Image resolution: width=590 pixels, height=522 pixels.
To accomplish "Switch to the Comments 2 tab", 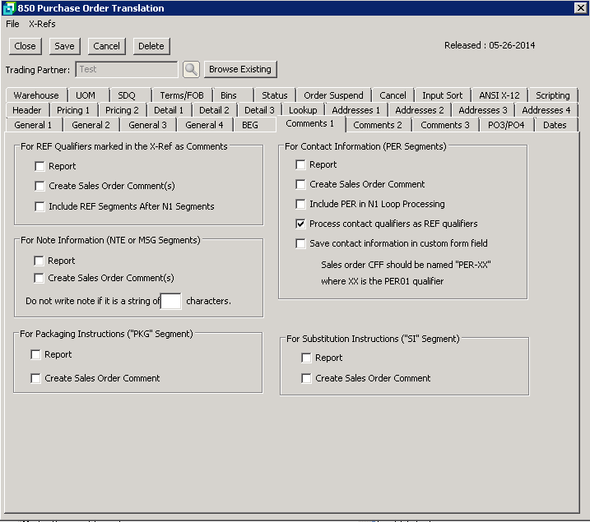I will coord(378,125).
